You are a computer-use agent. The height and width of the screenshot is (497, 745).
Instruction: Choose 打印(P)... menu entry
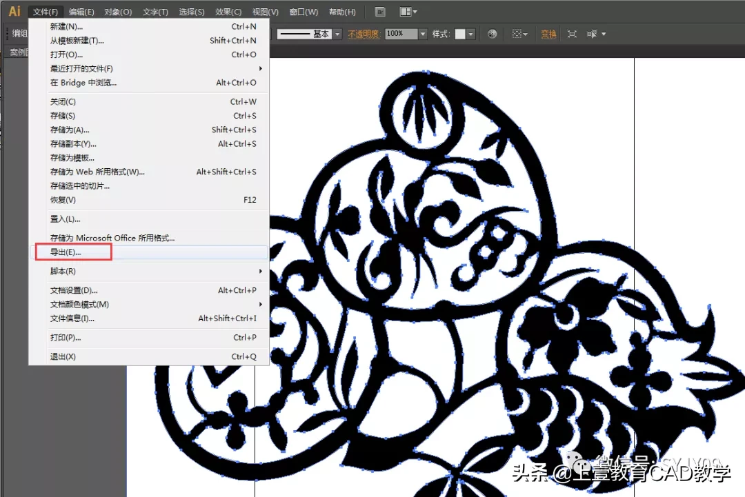coord(149,338)
